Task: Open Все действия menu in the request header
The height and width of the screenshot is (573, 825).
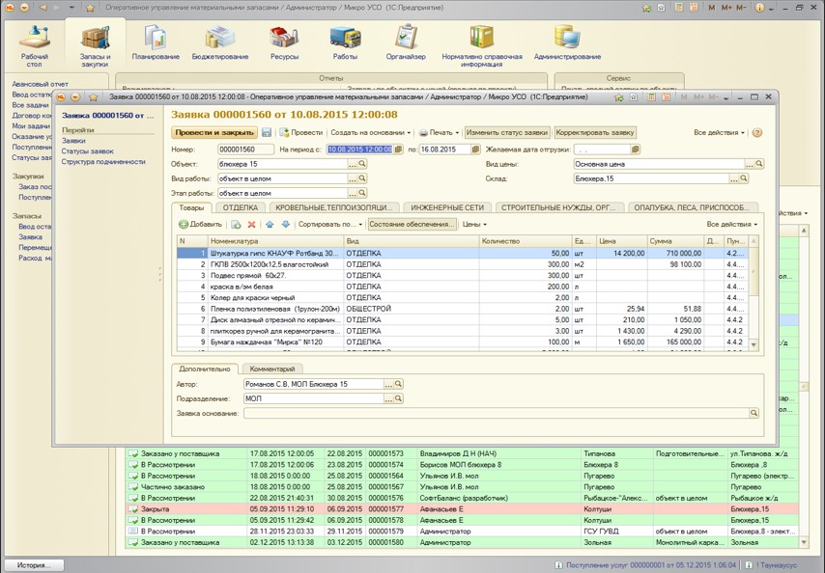Action: [x=720, y=133]
